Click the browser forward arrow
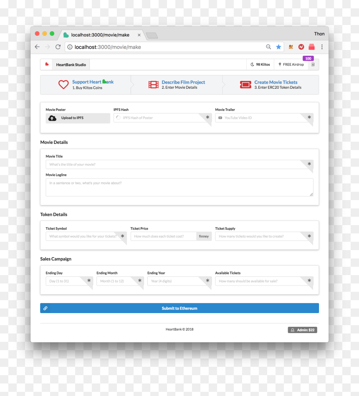Viewport: 359px width, 396px height. pyautogui.click(x=48, y=47)
